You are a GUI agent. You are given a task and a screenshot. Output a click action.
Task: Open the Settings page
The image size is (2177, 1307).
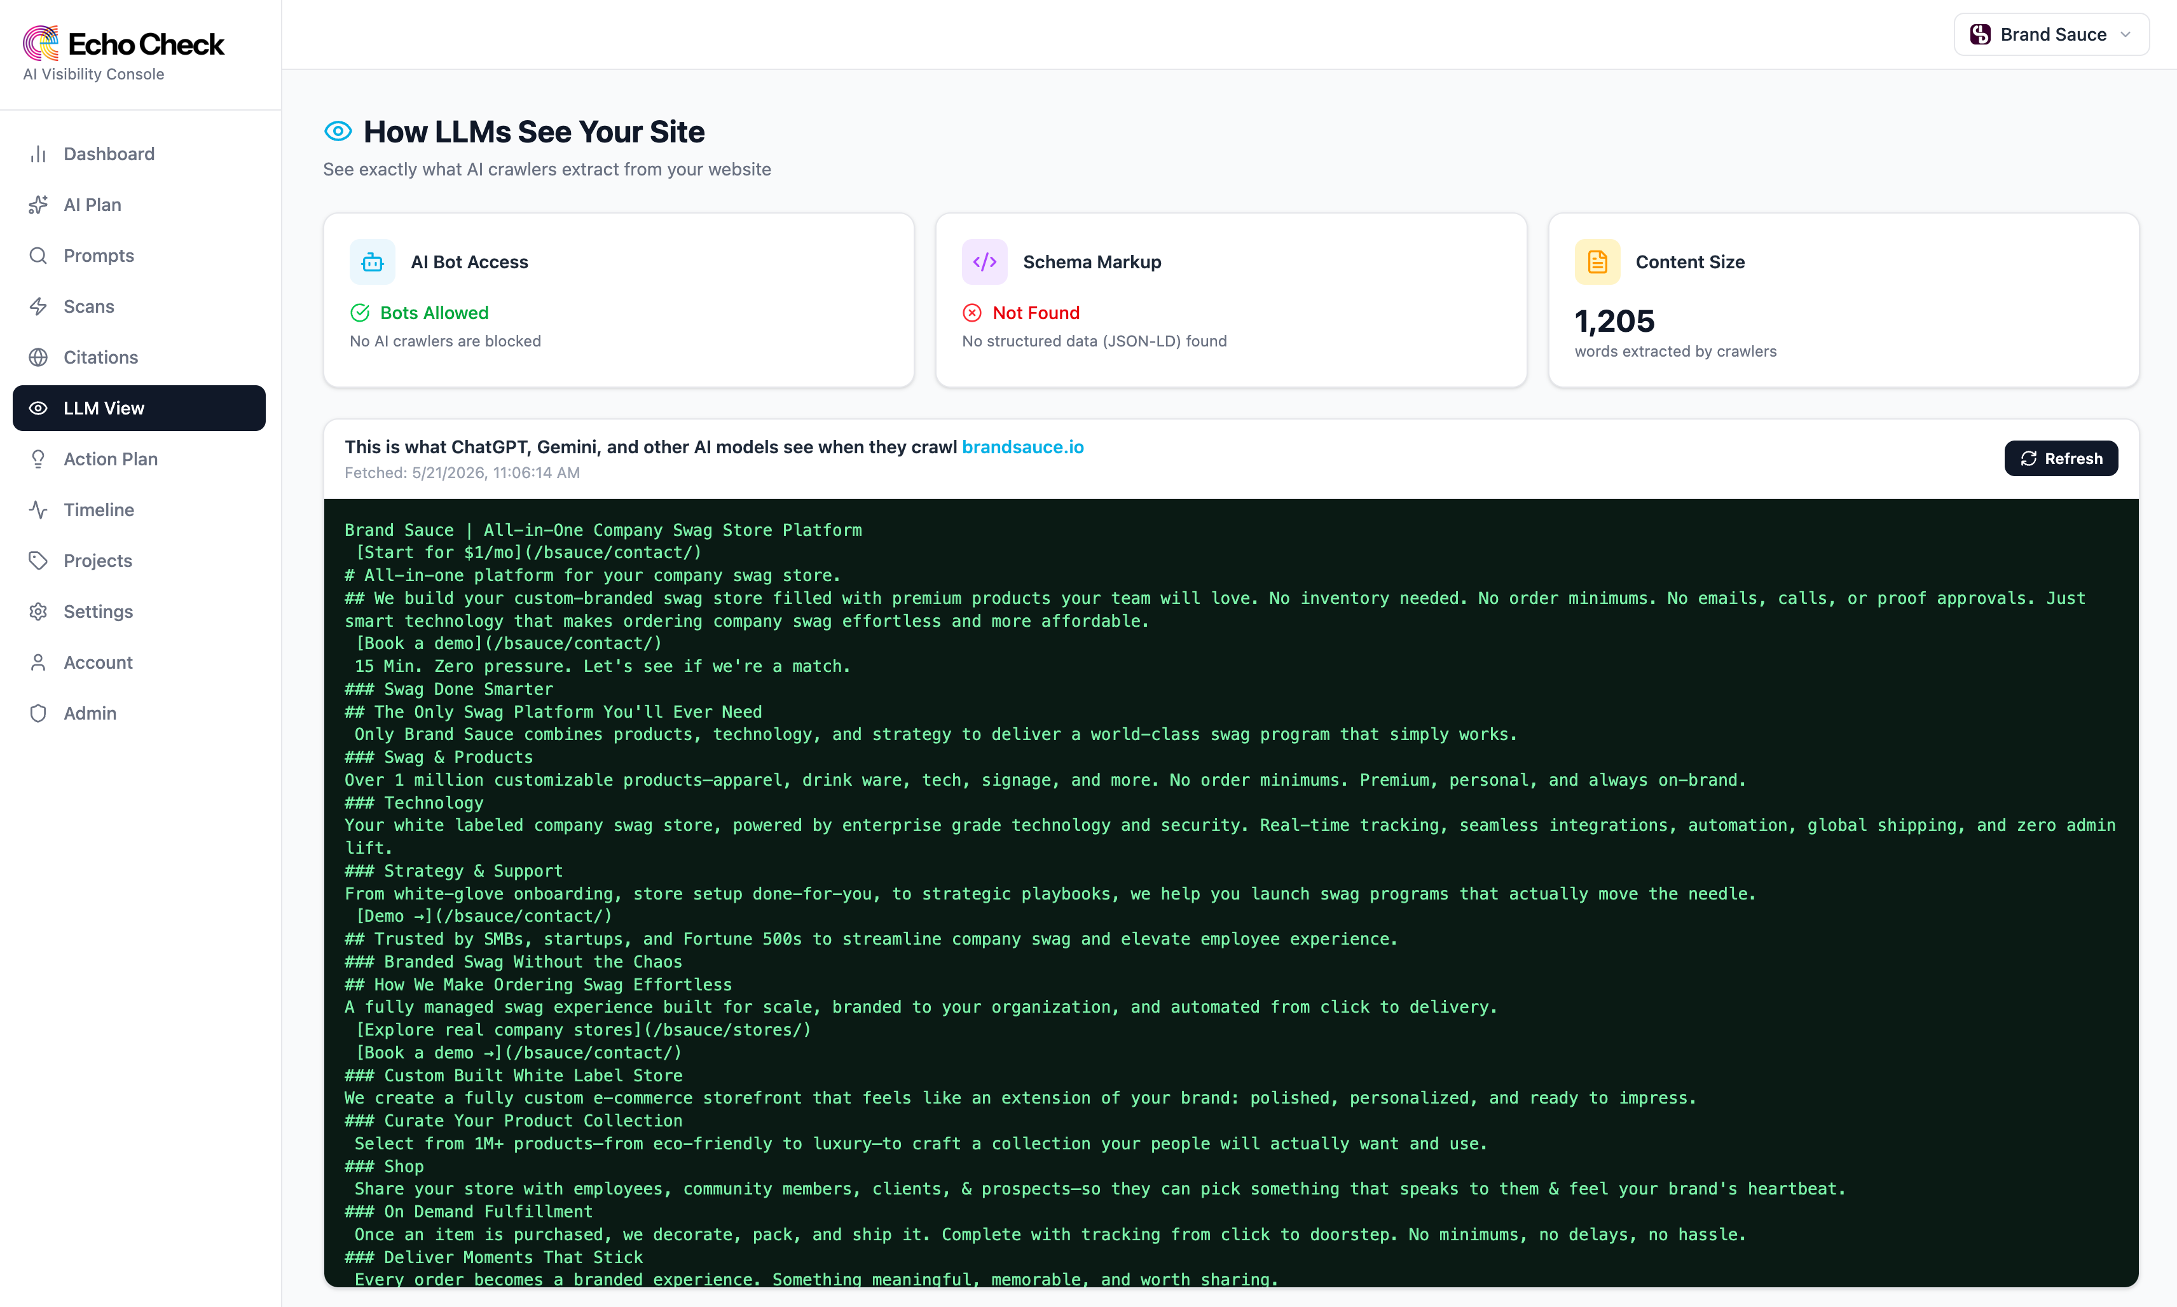(139, 611)
